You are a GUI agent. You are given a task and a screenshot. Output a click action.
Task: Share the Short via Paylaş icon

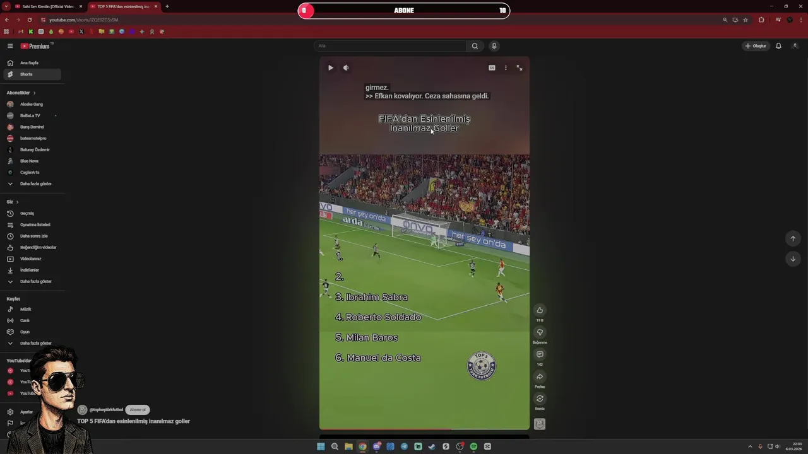540,376
